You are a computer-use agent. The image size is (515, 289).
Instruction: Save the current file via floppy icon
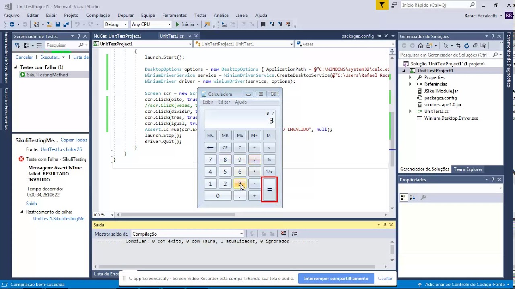[x=58, y=24]
